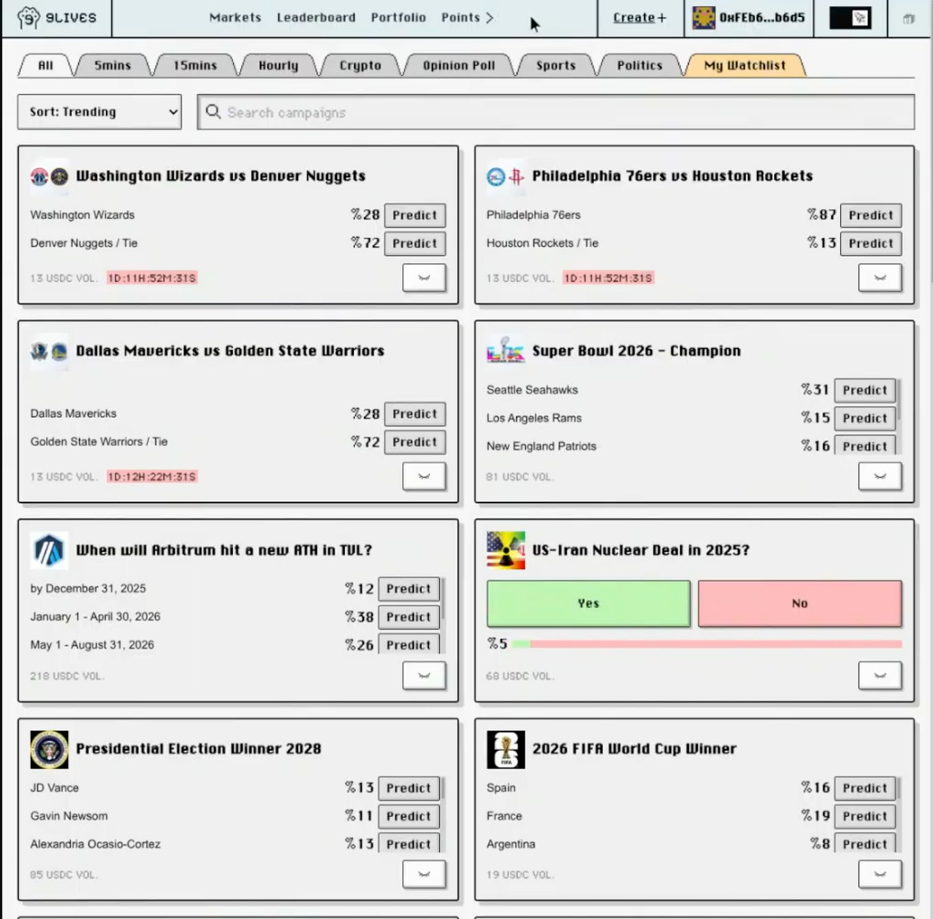
Task: Select the 5mins tab
Action: click(x=113, y=65)
